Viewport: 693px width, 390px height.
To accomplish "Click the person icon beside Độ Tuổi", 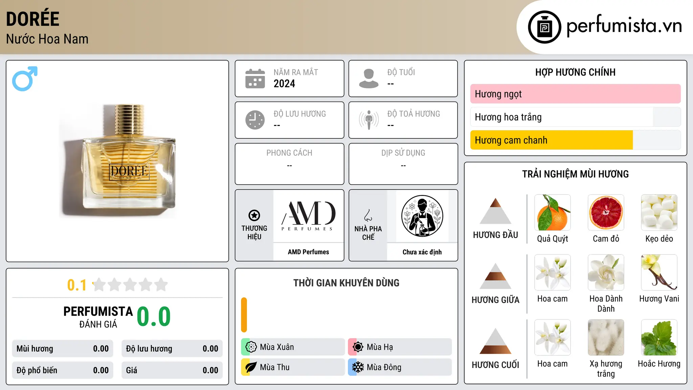I will (x=369, y=79).
